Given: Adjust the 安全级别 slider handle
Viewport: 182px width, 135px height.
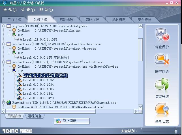Looking at the screenshot, I should coord(176,131).
